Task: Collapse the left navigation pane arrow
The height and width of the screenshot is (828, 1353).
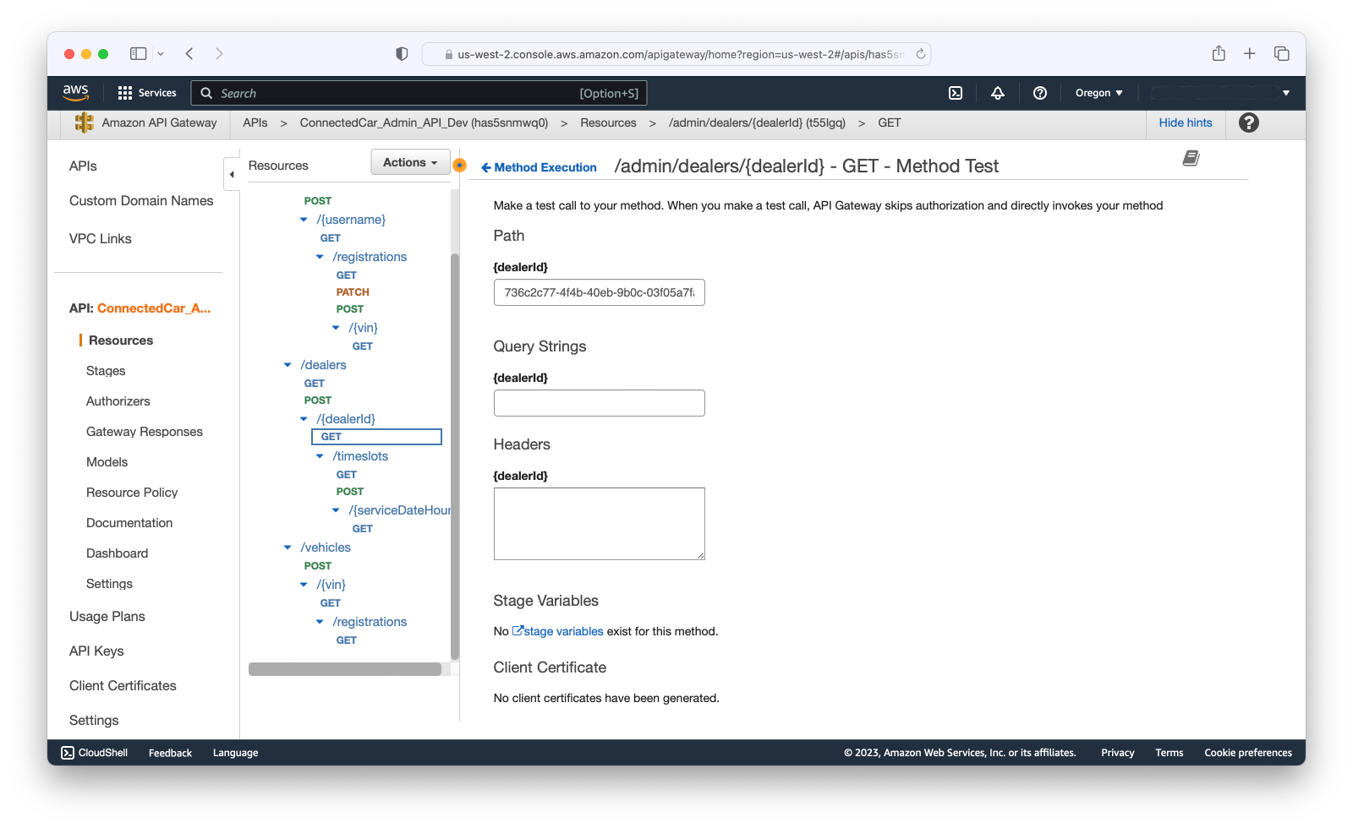Action: (x=232, y=174)
